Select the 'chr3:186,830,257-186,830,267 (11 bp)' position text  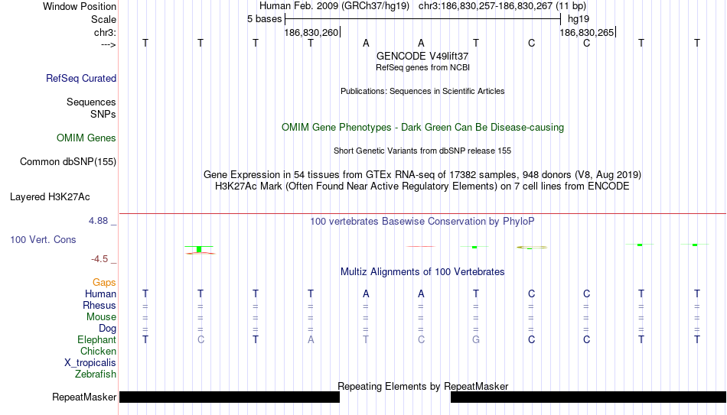click(x=502, y=6)
